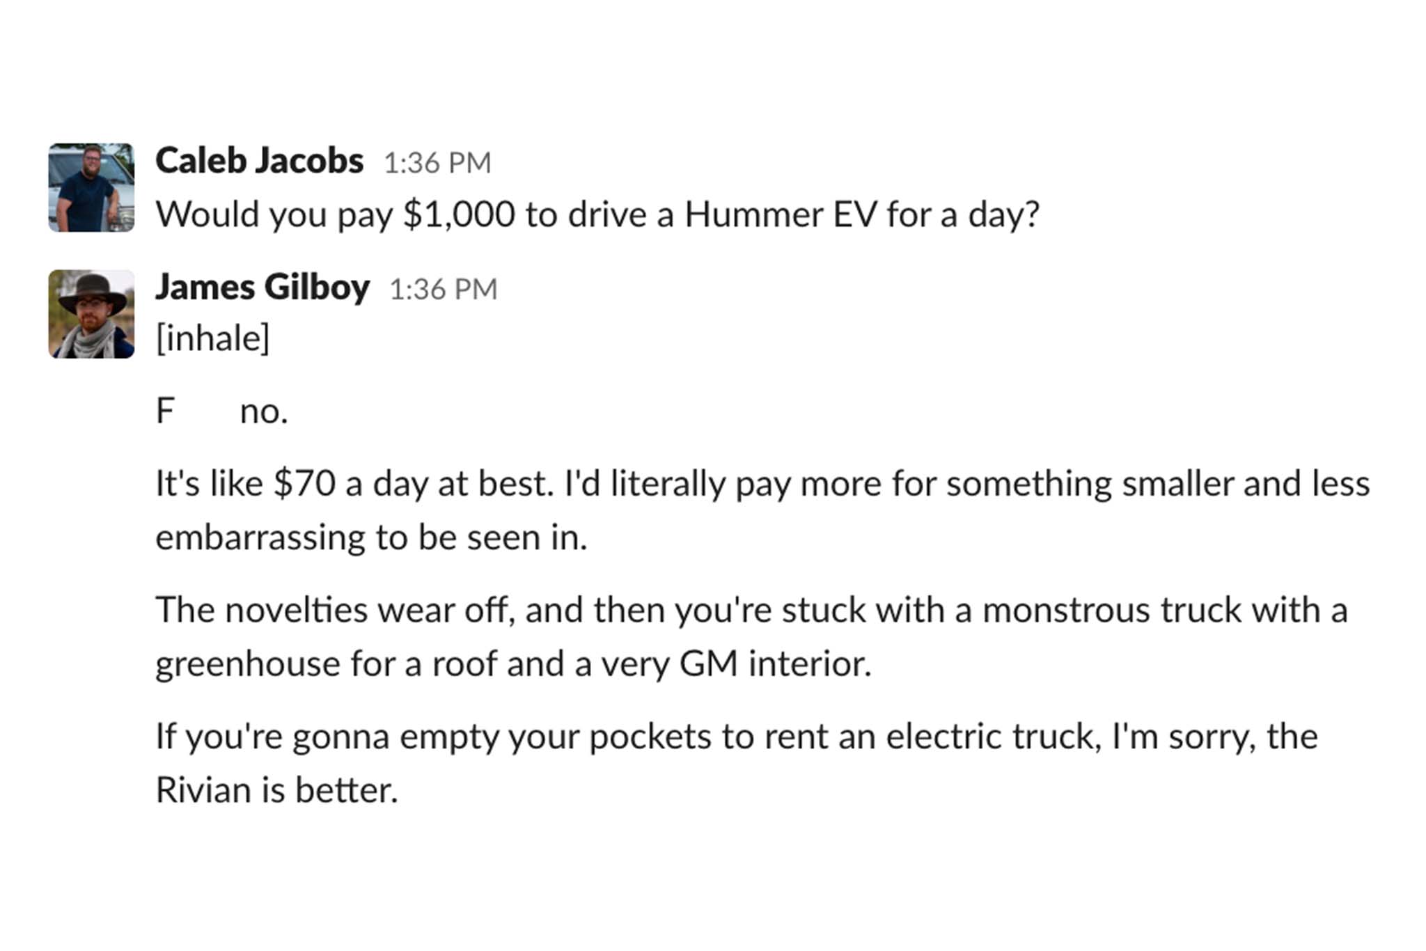Image resolution: width=1426 pixels, height=951 pixels.
Task: Click the [inhale] message text
Action: coord(212,338)
